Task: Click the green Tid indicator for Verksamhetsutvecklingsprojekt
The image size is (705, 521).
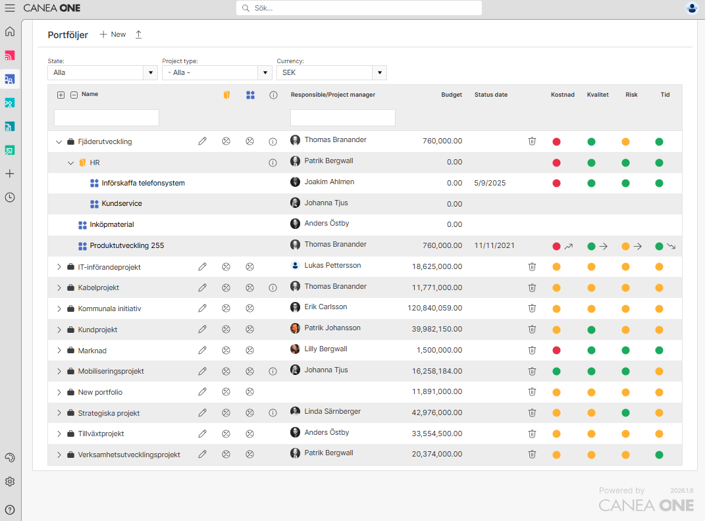Action: tap(659, 455)
